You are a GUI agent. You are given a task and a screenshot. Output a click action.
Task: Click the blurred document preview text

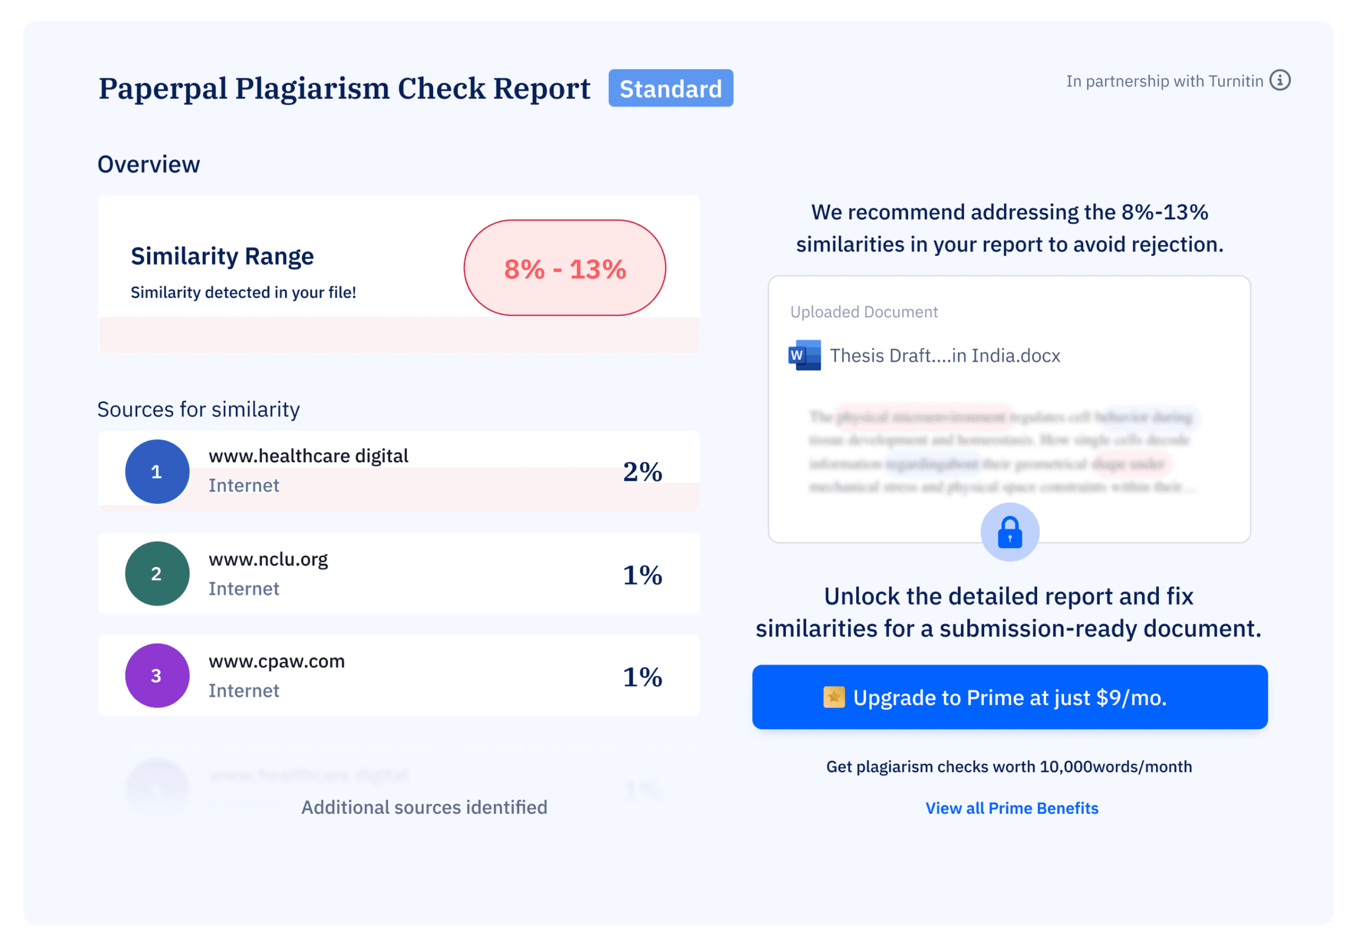pyautogui.click(x=1001, y=452)
